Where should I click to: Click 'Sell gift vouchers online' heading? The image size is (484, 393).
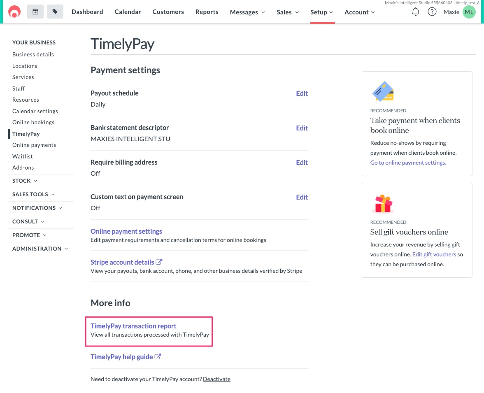[x=409, y=232]
